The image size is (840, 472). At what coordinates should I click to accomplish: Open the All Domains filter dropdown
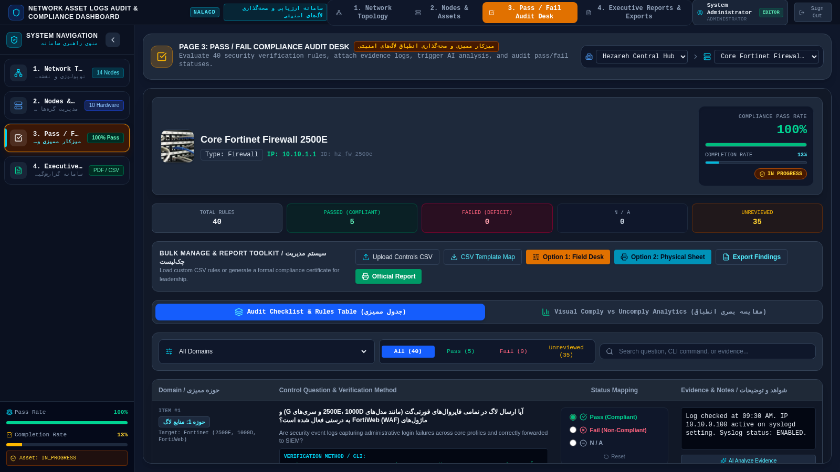coord(267,351)
